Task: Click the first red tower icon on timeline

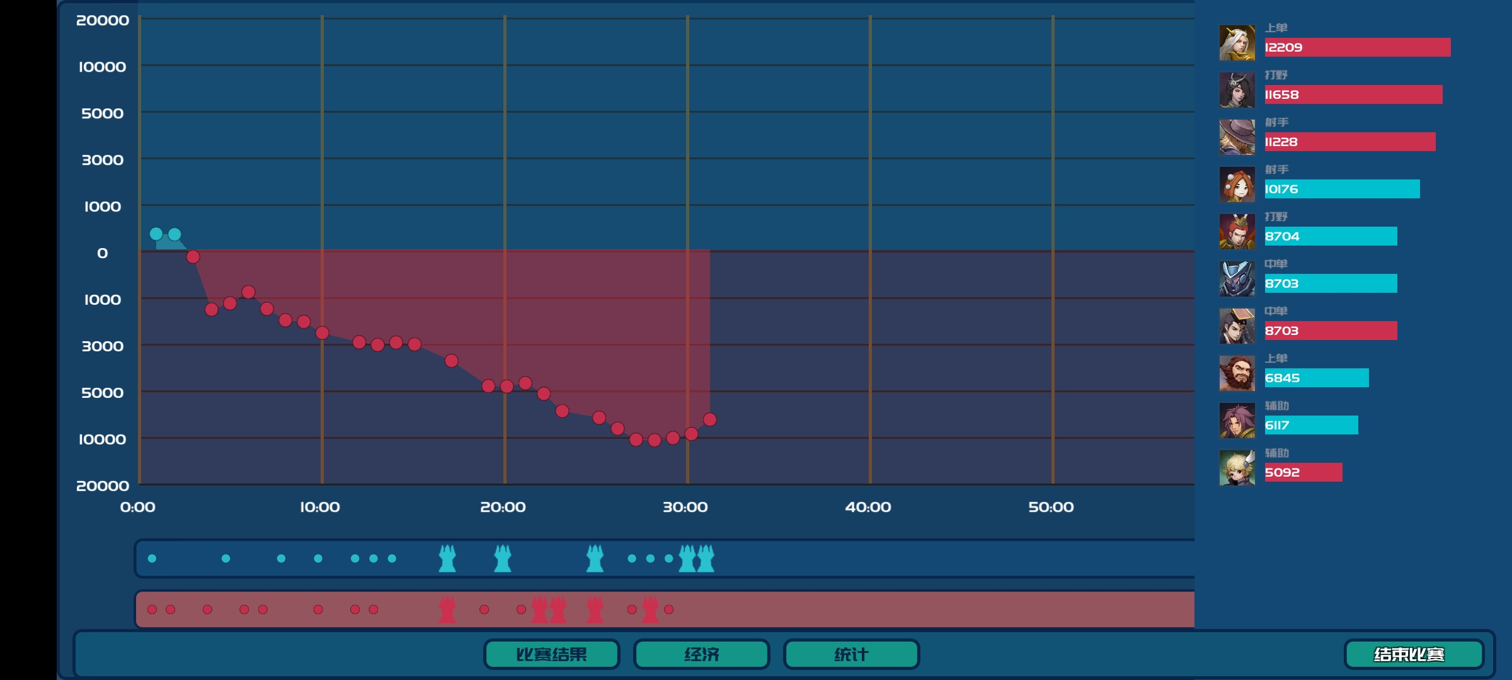Action: [x=447, y=609]
